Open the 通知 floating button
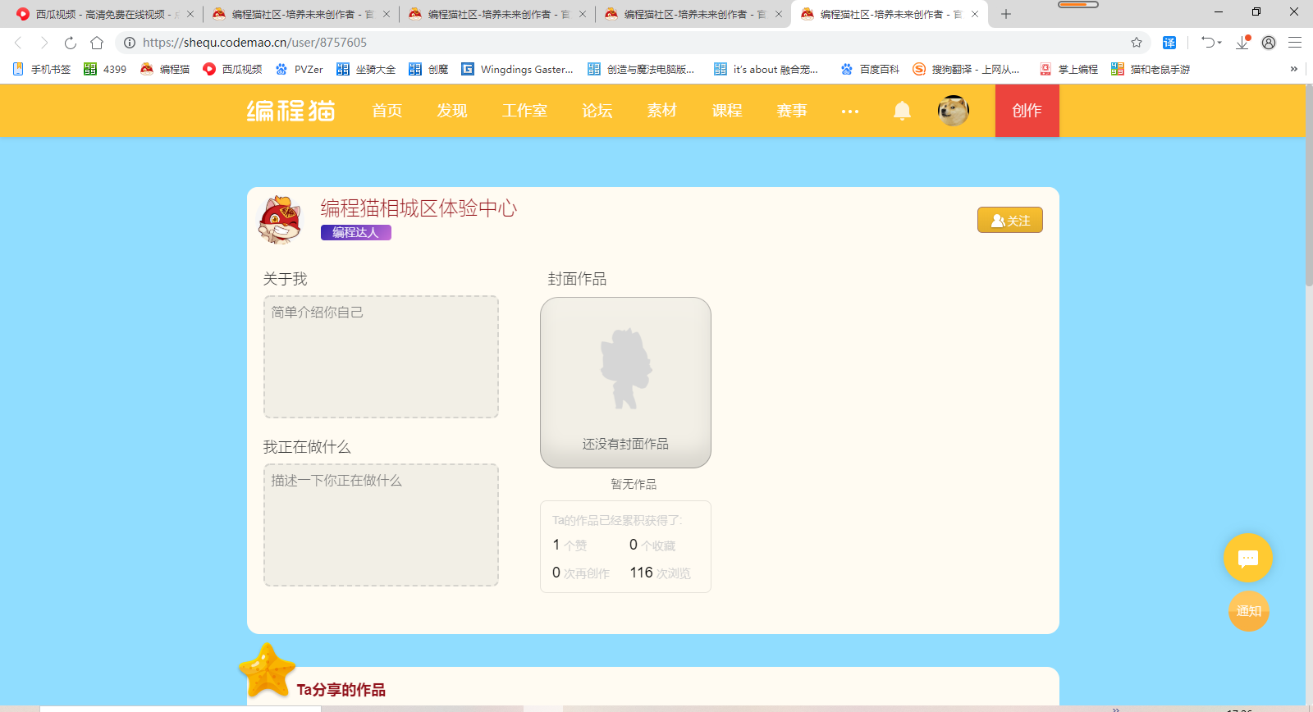 click(x=1249, y=611)
